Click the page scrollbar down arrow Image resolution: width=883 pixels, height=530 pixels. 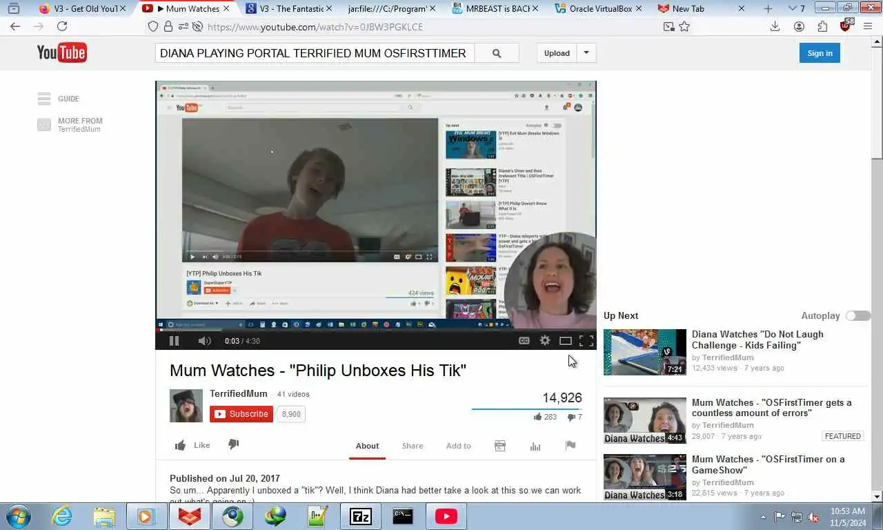point(877,496)
